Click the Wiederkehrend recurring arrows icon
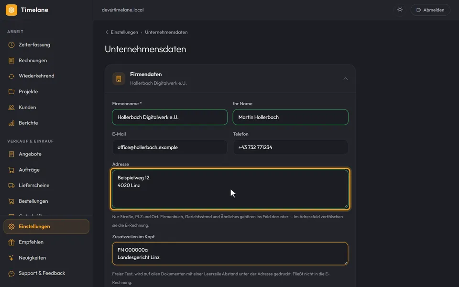The width and height of the screenshot is (459, 287). 11,76
